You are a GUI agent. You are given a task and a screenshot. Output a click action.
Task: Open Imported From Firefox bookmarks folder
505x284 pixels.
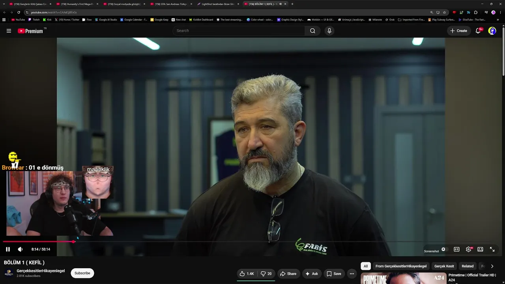click(x=411, y=20)
